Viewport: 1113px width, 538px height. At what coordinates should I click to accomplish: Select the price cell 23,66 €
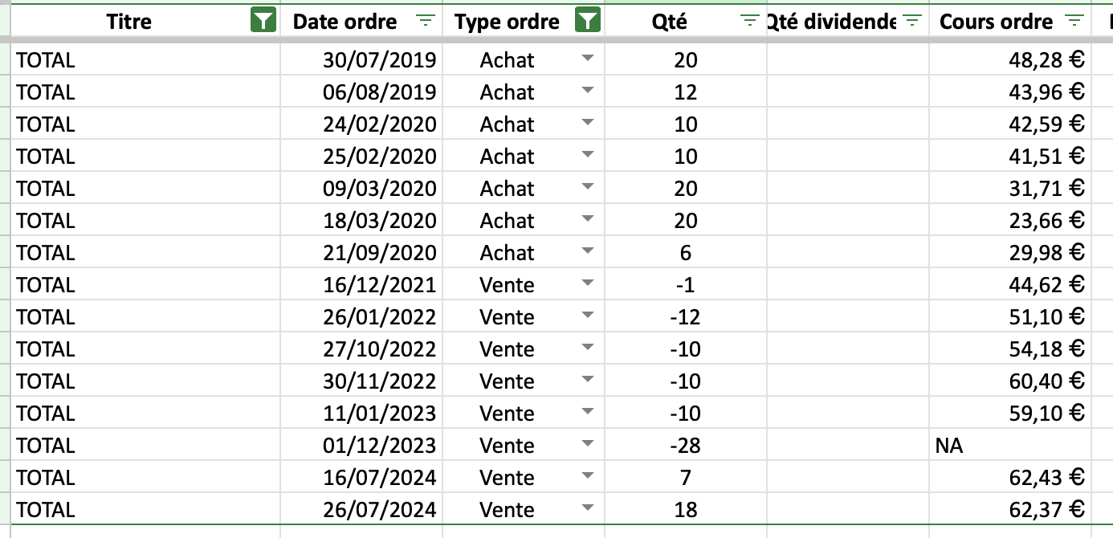tap(1046, 221)
